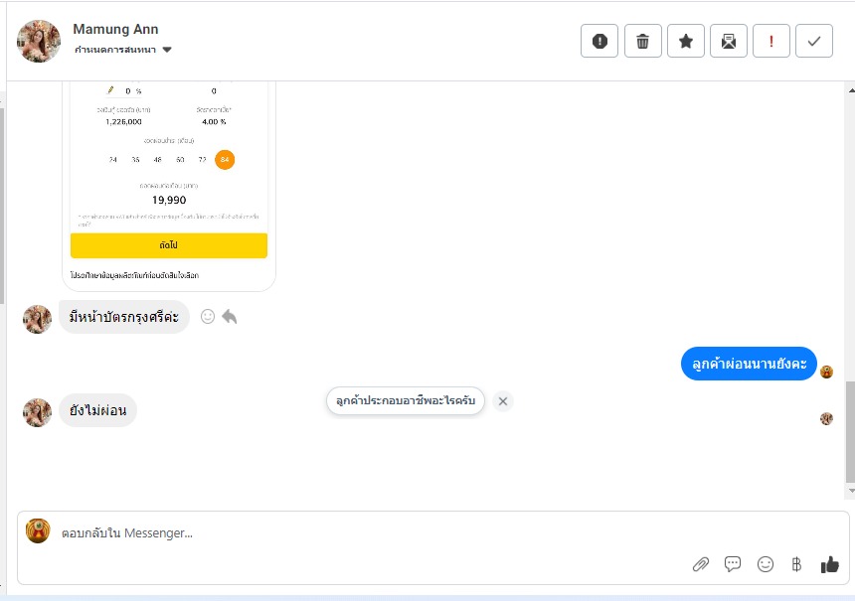Use suggested reply asking customer's occupation

click(406, 401)
